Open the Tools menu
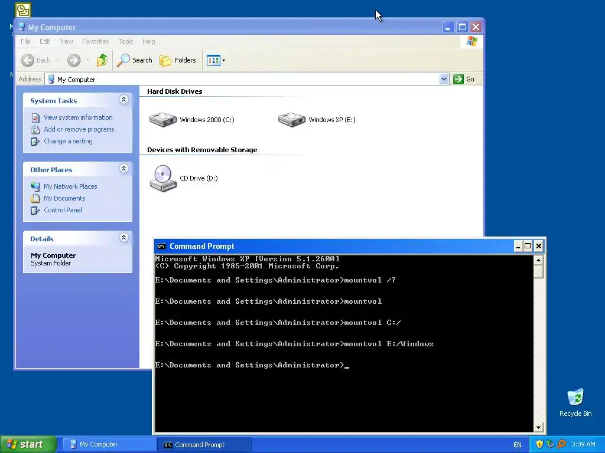This screenshot has width=605, height=453. 126,41
